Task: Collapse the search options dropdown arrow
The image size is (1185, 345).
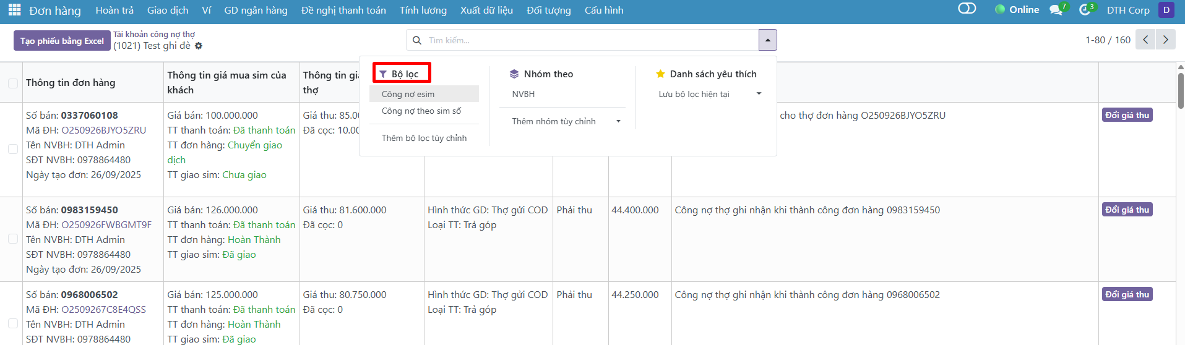Action: tap(767, 40)
